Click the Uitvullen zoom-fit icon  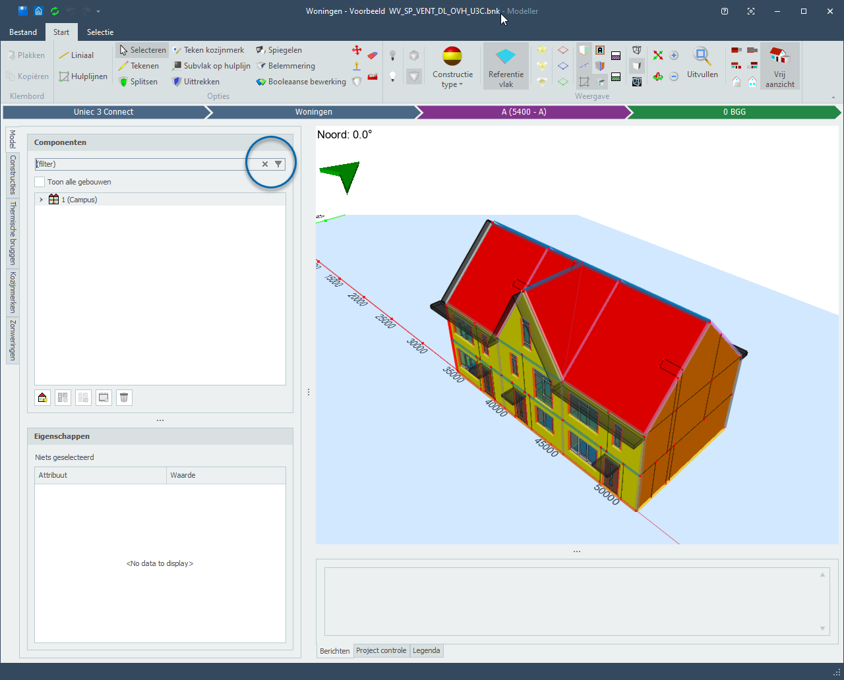coord(702,63)
